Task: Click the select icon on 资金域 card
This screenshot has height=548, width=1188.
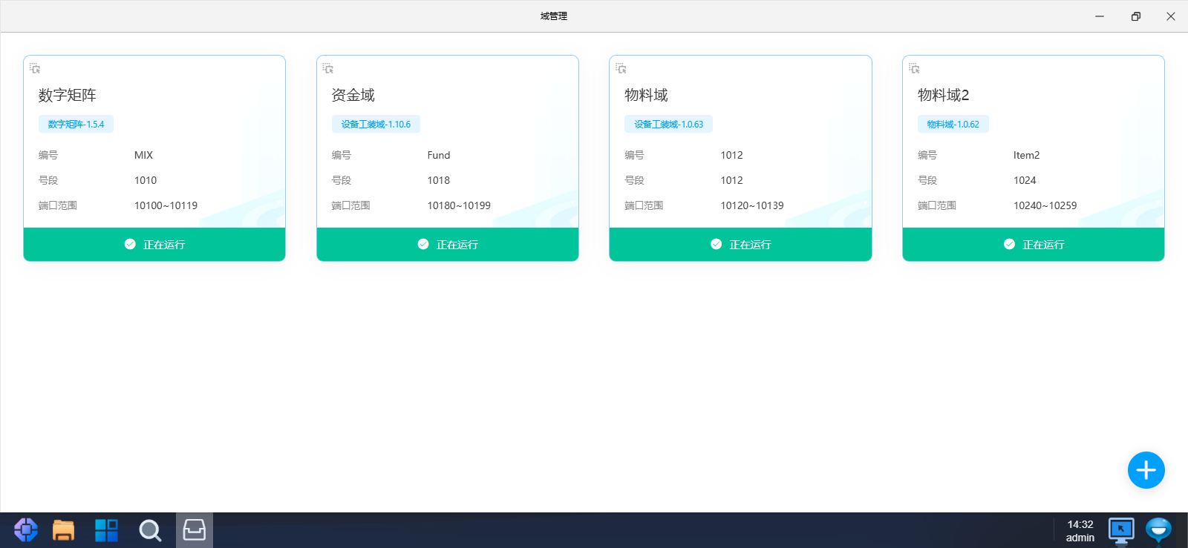Action: pos(328,68)
